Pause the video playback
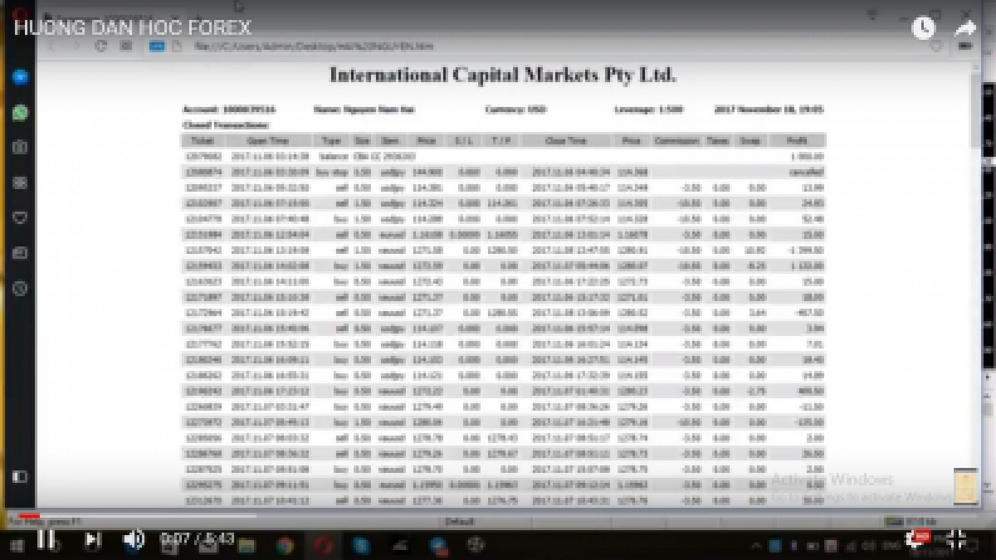 (x=46, y=539)
